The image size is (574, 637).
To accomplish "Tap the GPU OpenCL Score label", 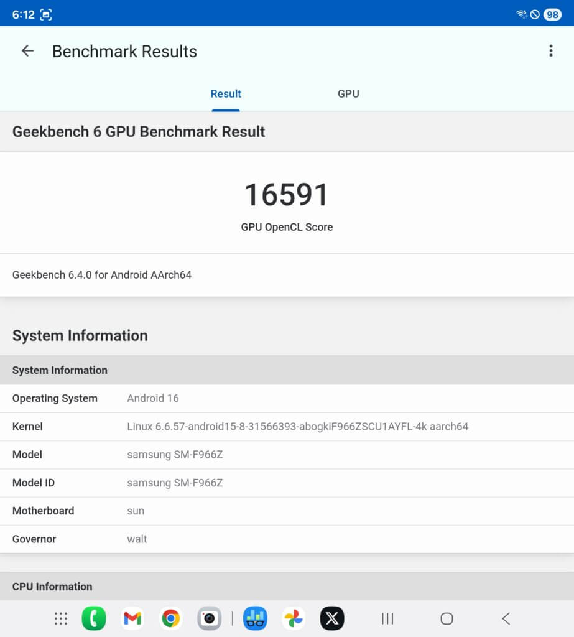I will 287,227.
